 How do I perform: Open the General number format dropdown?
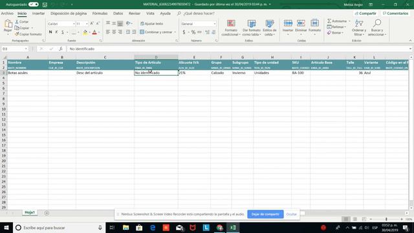point(214,24)
